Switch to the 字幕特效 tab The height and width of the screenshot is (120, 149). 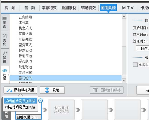pyautogui.click(x=49, y=8)
